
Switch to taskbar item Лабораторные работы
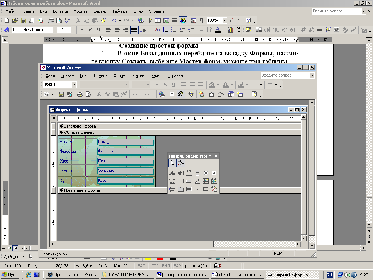pyautogui.click(x=182, y=275)
